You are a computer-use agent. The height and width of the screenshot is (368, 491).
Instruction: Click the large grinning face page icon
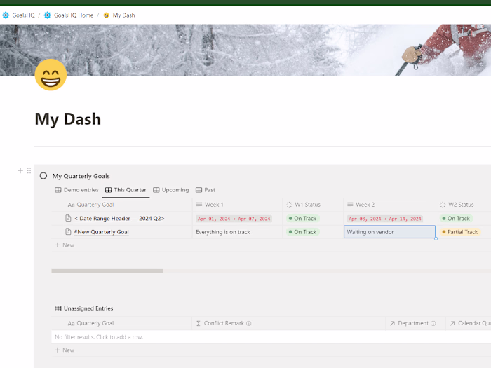click(51, 75)
